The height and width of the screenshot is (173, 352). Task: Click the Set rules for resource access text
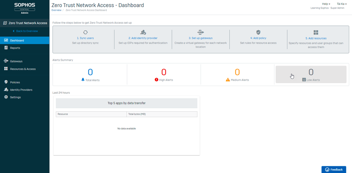tap(258, 43)
